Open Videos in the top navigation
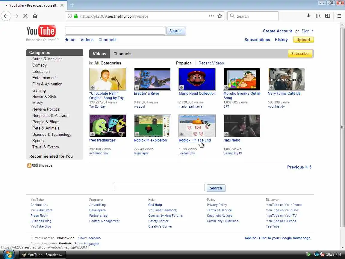Image resolution: width=345 pixels, height=259 pixels. (87, 40)
